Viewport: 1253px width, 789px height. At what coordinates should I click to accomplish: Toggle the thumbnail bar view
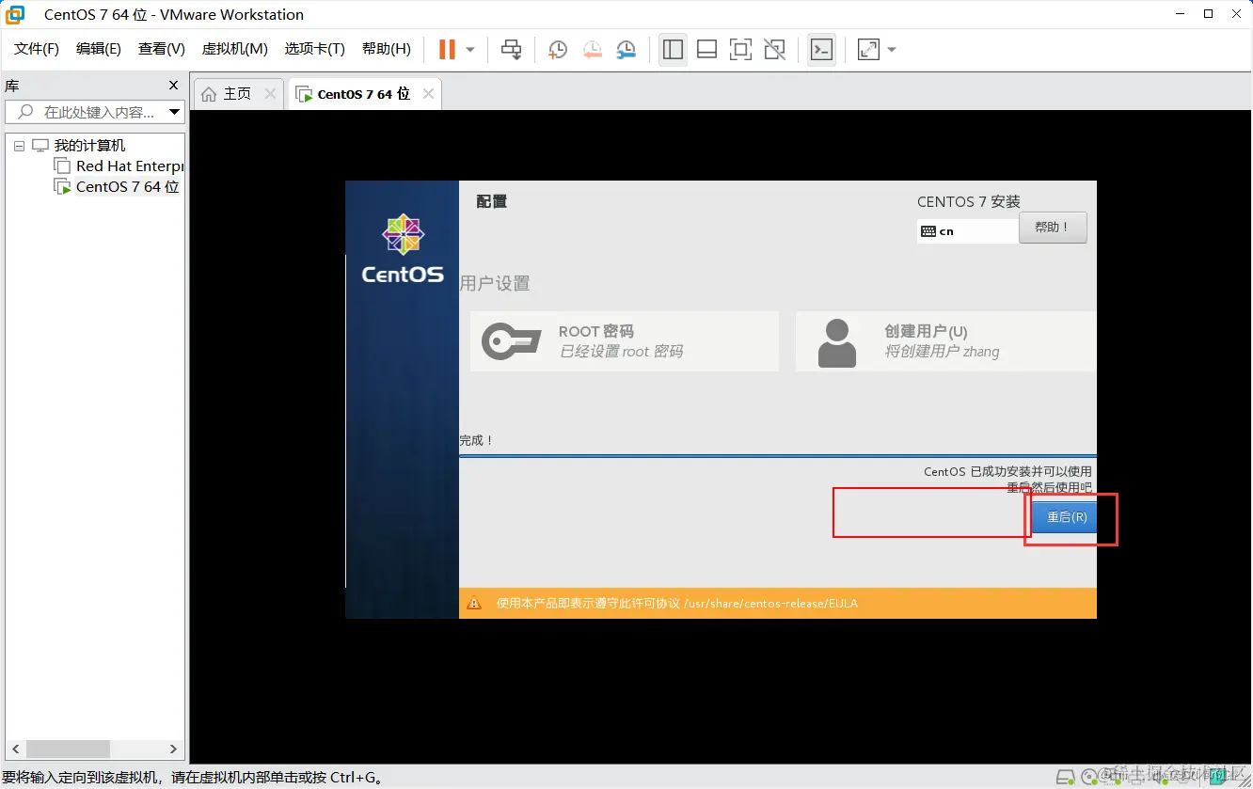pyautogui.click(x=706, y=49)
